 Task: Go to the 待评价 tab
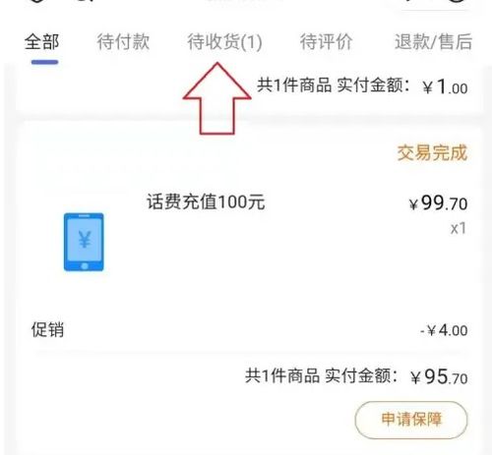click(x=327, y=42)
